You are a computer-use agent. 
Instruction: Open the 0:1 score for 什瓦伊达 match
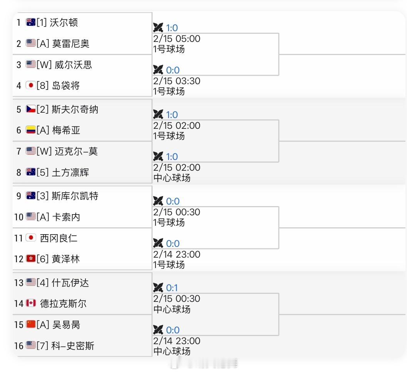pyautogui.click(x=172, y=288)
